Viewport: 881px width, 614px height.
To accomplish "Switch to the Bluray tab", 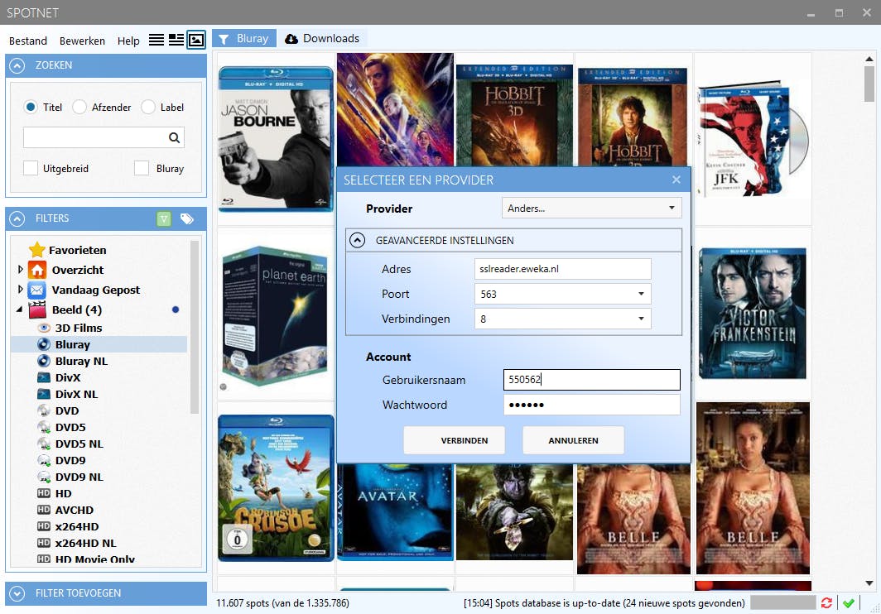I will click(x=244, y=38).
